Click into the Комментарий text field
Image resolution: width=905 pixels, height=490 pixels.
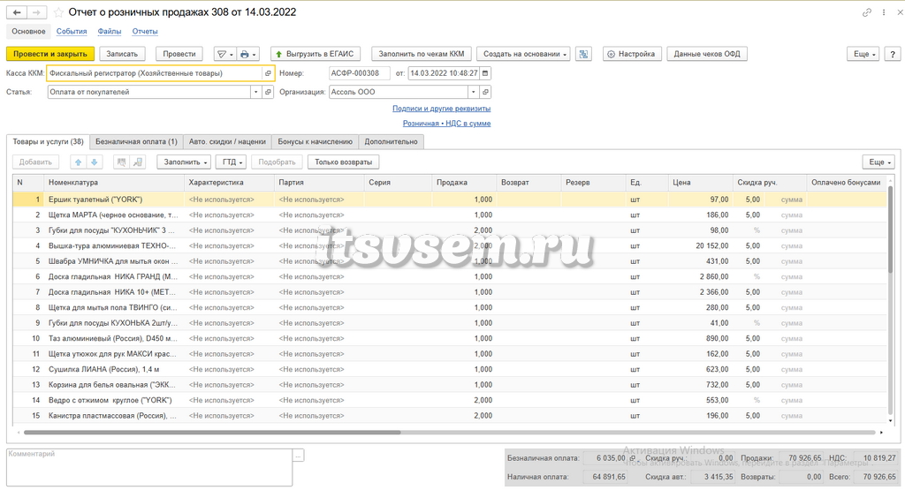click(x=149, y=468)
